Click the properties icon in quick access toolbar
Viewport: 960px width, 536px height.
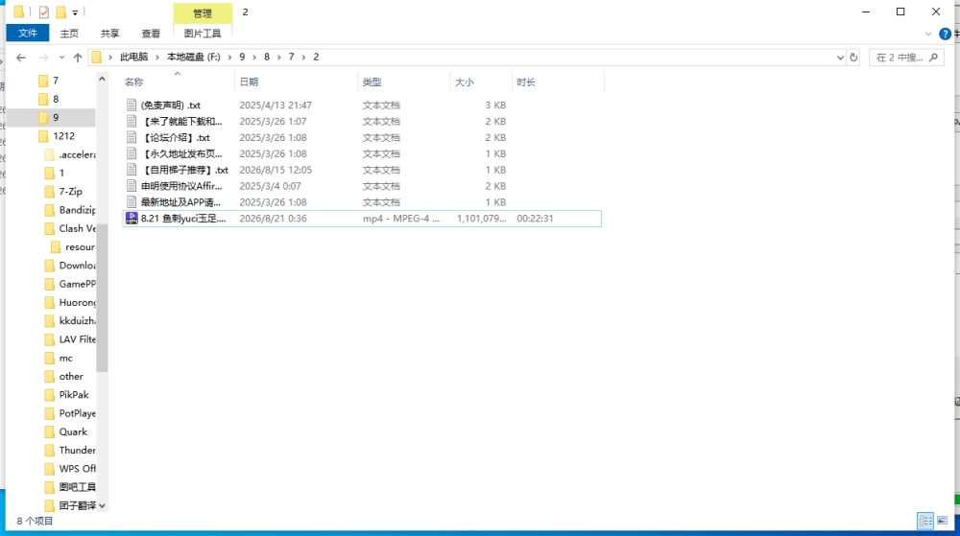pyautogui.click(x=43, y=12)
